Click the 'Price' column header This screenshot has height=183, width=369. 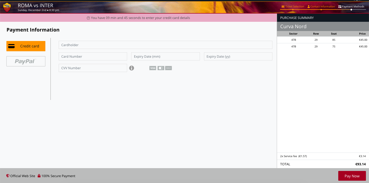click(362, 34)
